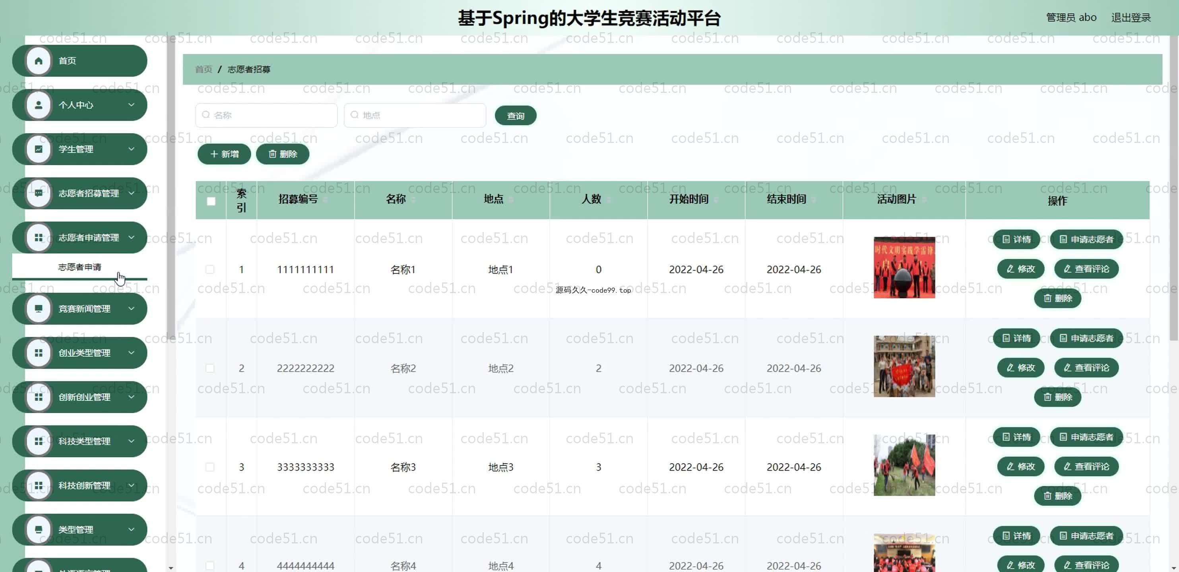Click 删除 for 名称3 row
The height and width of the screenshot is (572, 1179).
[1058, 496]
